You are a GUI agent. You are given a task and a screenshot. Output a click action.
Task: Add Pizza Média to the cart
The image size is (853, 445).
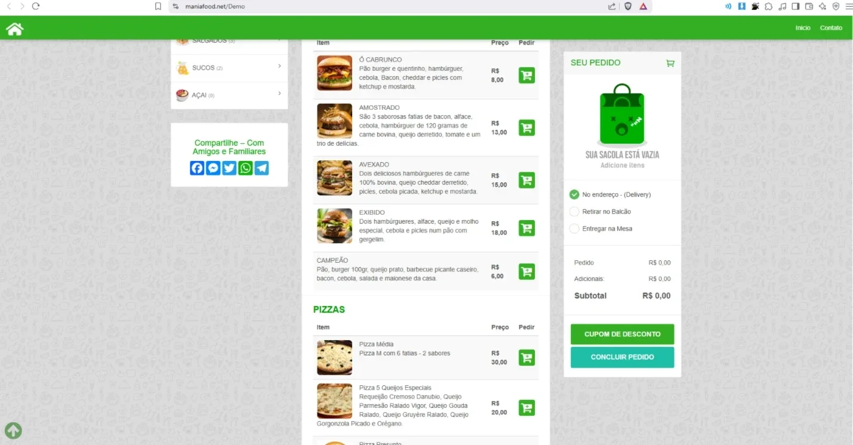tap(526, 357)
